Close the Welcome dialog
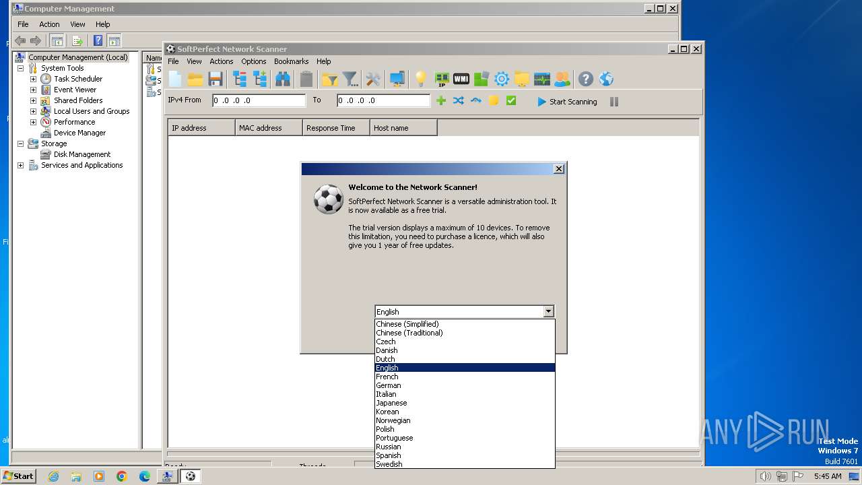This screenshot has width=862, height=485. click(558, 169)
